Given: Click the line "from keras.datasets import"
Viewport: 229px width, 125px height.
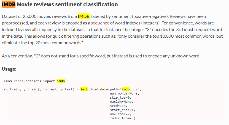Looking at the screenshot, I should coord(29,81).
